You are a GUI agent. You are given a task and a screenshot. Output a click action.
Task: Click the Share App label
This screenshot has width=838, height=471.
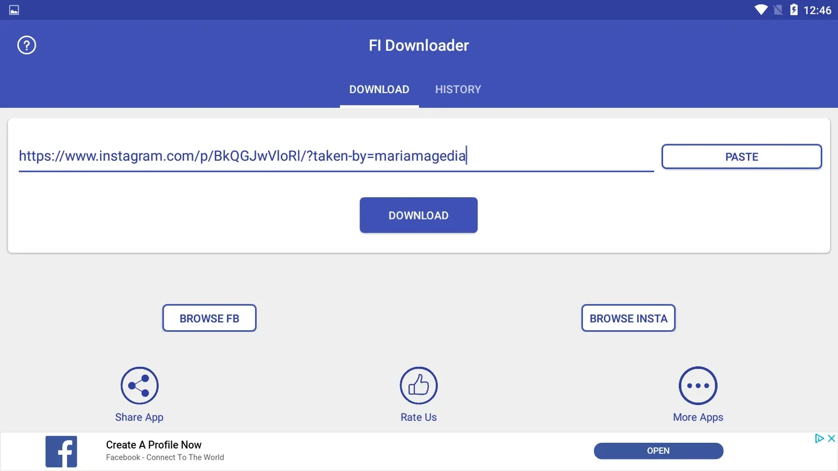click(x=139, y=417)
